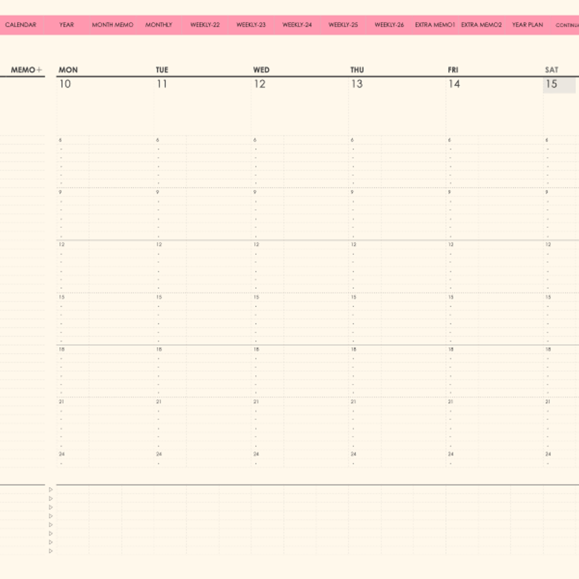This screenshot has width=579, height=579.
Task: Click the first triangle bullet in the notes list
Action: click(x=51, y=490)
